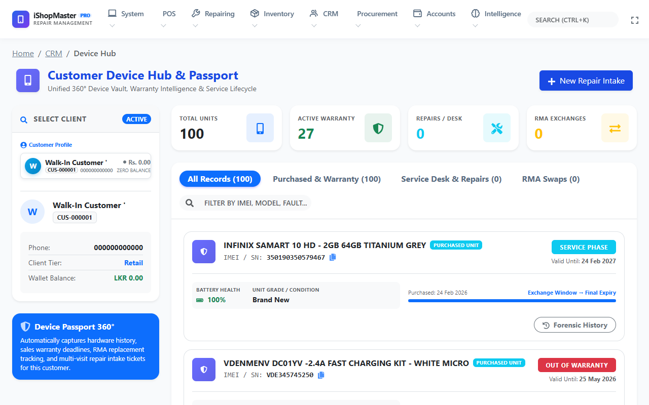
Task: Click the Service Phase status badge
Action: (584, 247)
